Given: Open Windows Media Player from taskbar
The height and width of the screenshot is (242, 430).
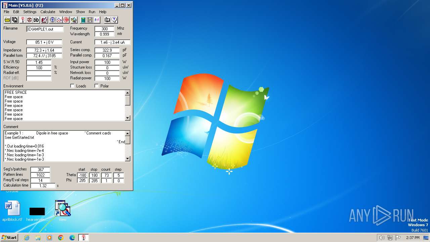Looking at the screenshot, I should point(49,238).
